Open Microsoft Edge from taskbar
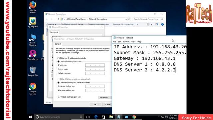 click(x=96, y=117)
